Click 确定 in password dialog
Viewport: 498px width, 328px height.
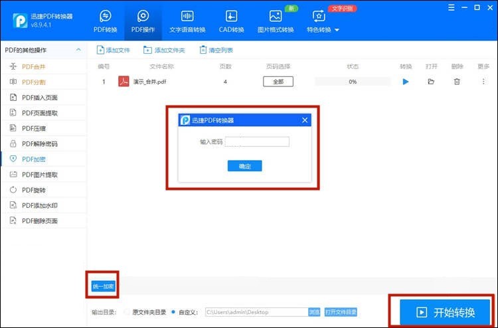click(x=244, y=166)
